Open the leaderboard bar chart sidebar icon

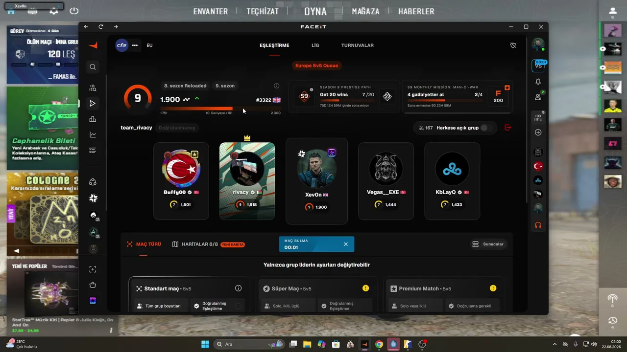click(x=93, y=119)
